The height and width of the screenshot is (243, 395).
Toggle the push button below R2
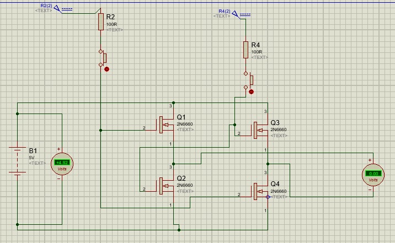tap(103, 58)
